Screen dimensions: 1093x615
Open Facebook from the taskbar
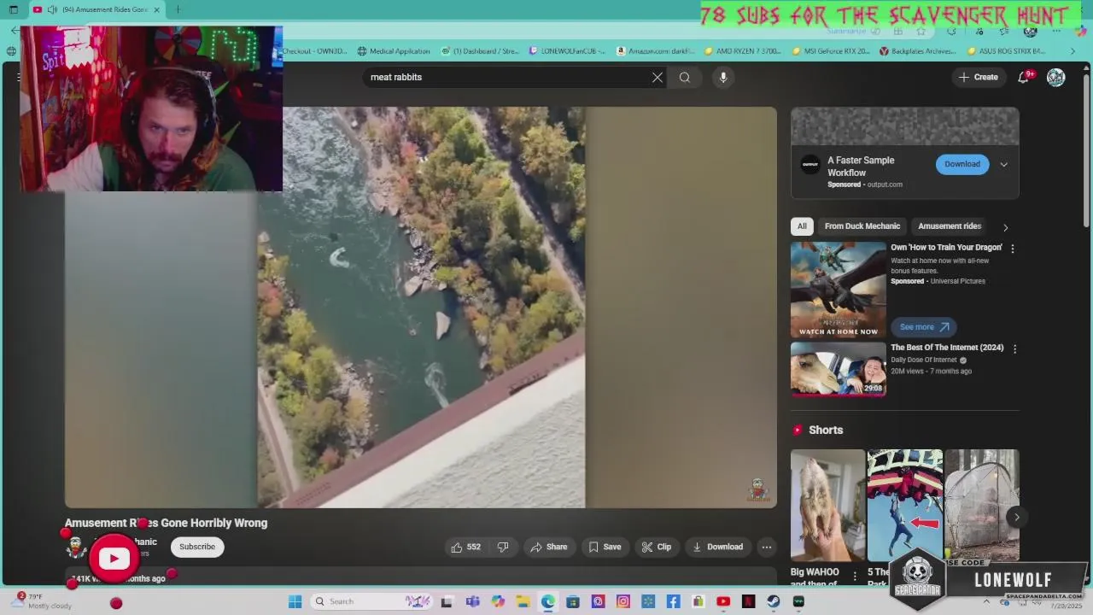[x=674, y=601]
